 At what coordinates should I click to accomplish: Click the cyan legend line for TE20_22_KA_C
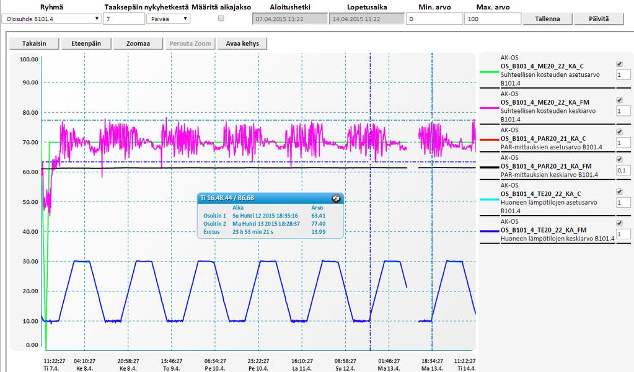point(489,200)
